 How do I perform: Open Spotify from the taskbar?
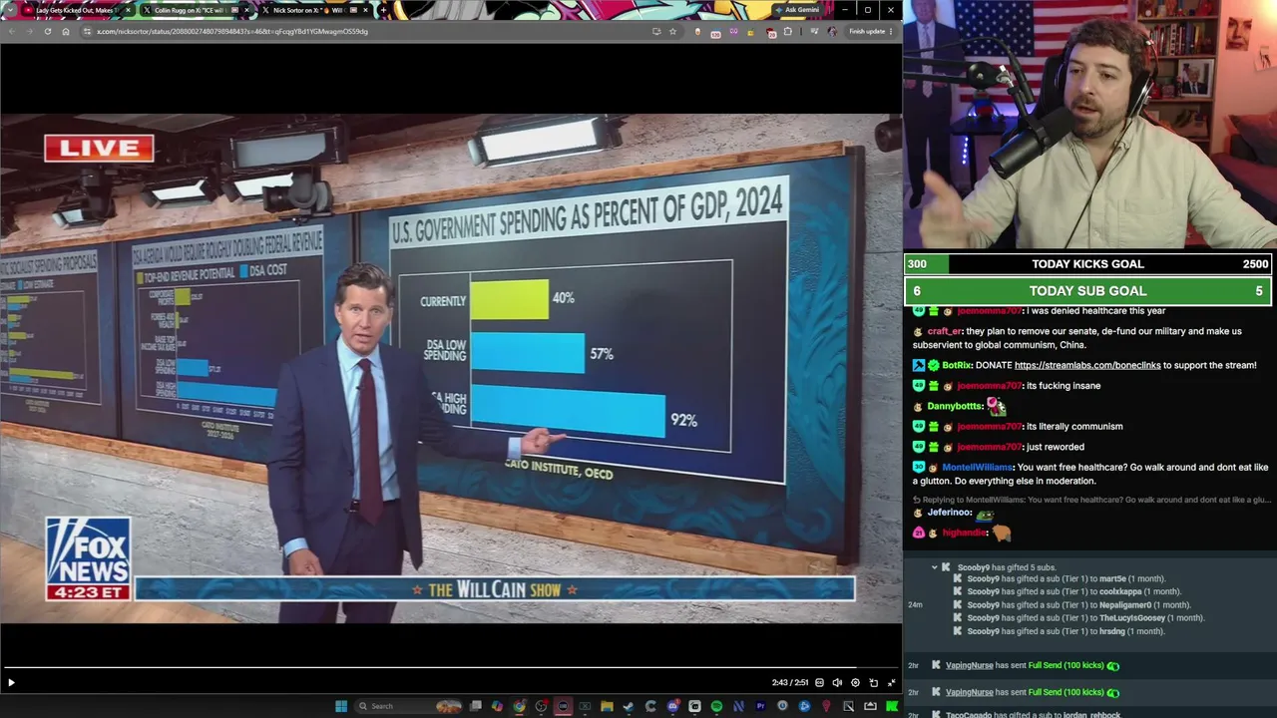(x=716, y=706)
